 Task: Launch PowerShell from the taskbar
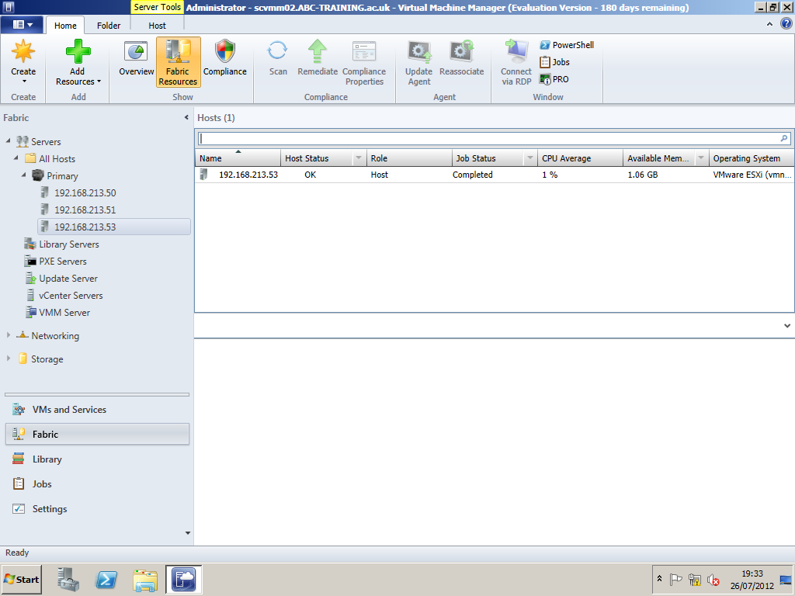tap(106, 579)
